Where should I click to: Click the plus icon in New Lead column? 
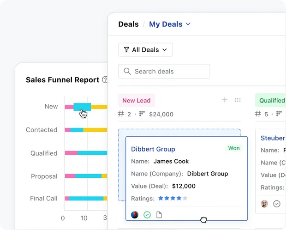tap(225, 100)
